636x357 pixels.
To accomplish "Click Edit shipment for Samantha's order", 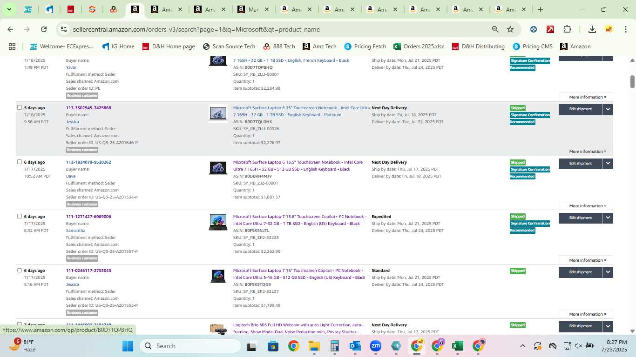I will click(x=580, y=218).
